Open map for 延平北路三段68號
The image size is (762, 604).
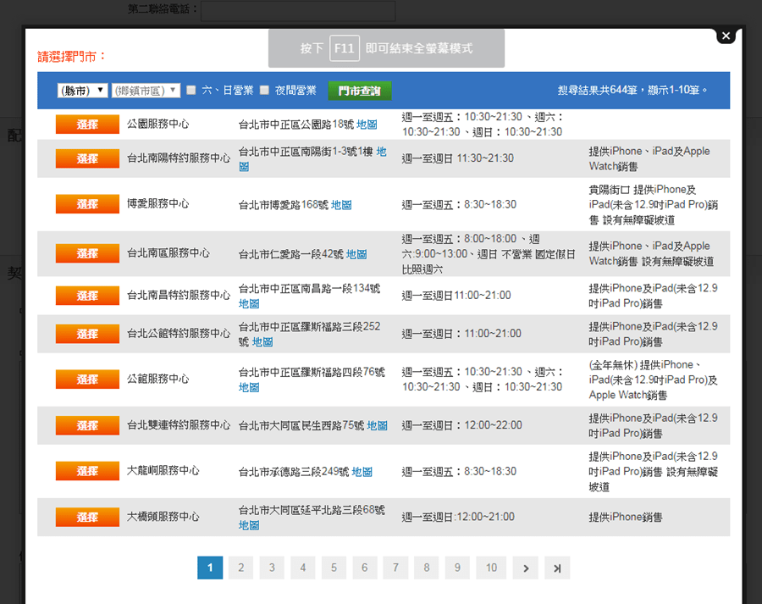click(x=249, y=525)
